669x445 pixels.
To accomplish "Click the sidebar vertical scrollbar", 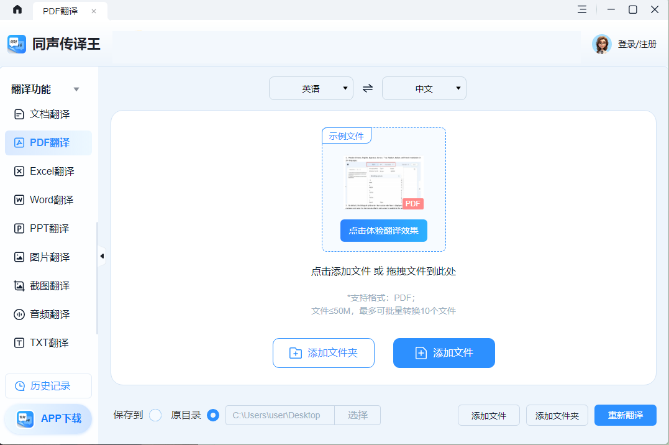I will click(x=98, y=278).
